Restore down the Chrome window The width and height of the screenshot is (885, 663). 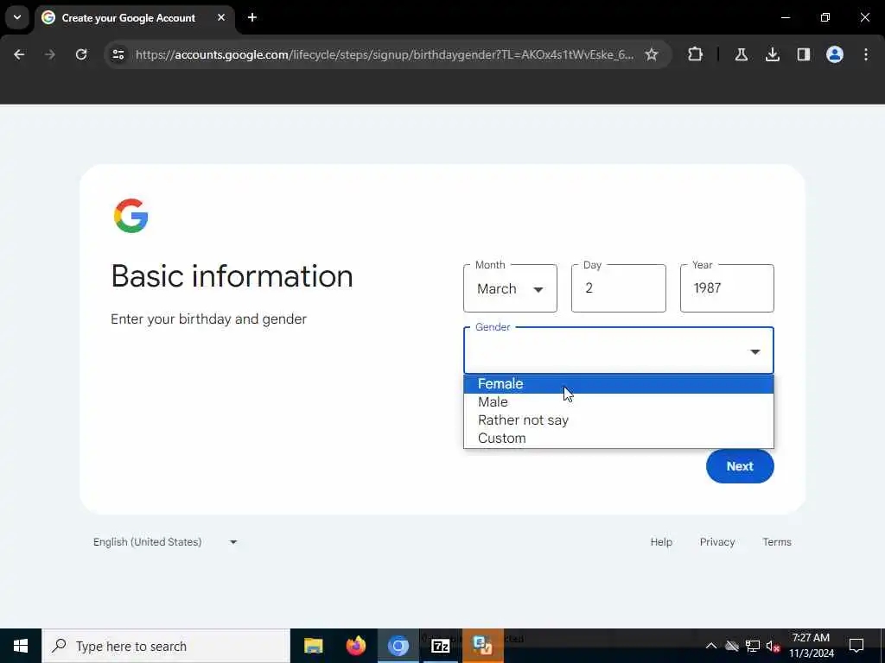click(825, 17)
